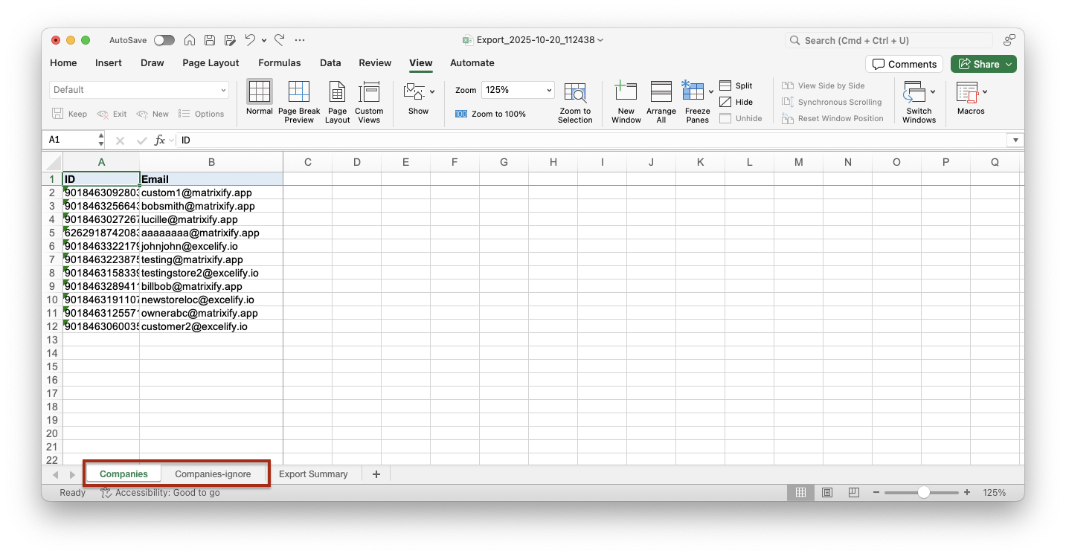Click the Arrange All icon
Screen dimensions: 1066x556
tap(661, 92)
